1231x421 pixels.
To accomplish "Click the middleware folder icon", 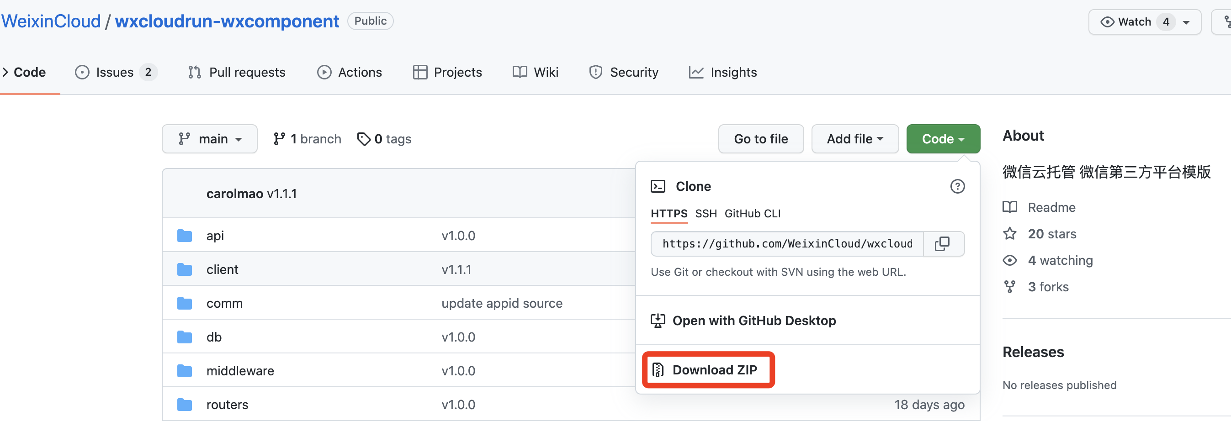I will pos(185,371).
